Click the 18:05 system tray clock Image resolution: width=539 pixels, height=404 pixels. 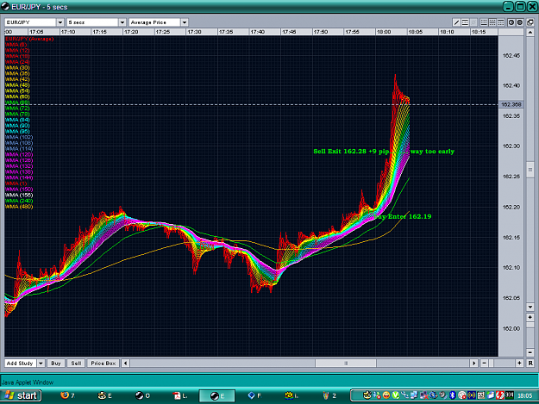[525, 395]
